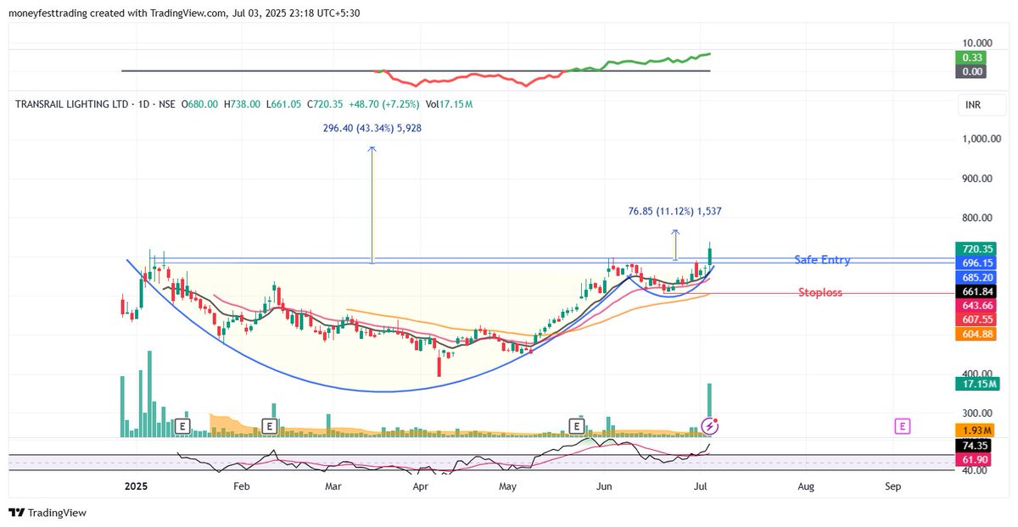Click the Feb label on time axis

pyautogui.click(x=241, y=487)
